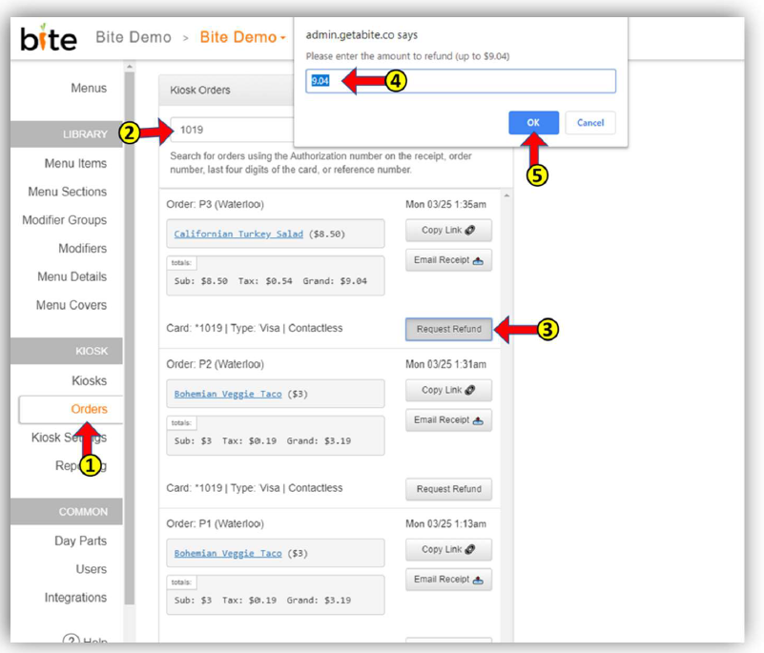The image size is (764, 653).
Task: Select Menu Covers in the sidebar
Action: 72,305
